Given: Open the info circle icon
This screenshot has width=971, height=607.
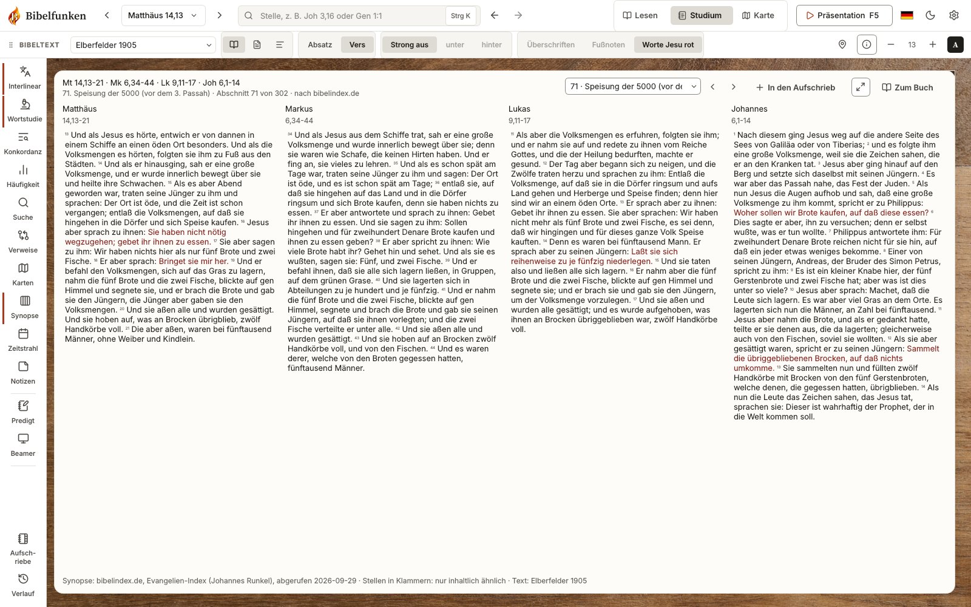Looking at the screenshot, I should pos(867,44).
